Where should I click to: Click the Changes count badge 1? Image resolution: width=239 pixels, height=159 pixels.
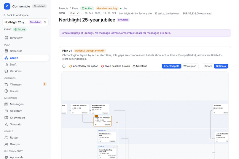(44, 84)
